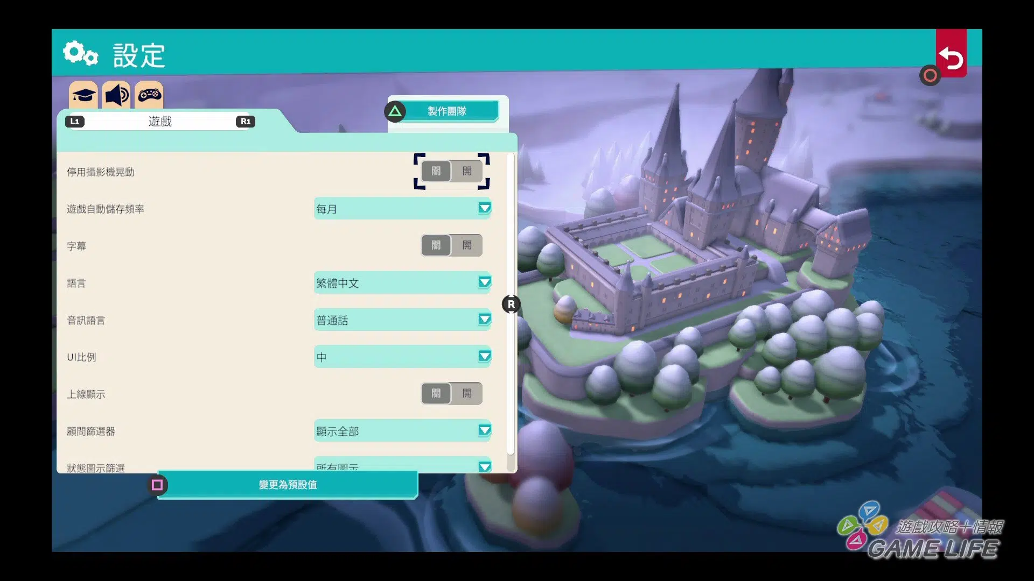This screenshot has height=581, width=1034.
Task: Click the L1 previous tab icon
Action: (75, 122)
